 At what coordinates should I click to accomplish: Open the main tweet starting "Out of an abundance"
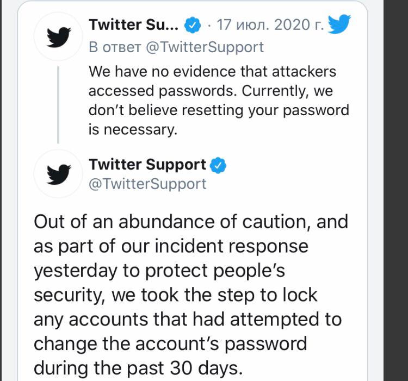click(x=190, y=293)
